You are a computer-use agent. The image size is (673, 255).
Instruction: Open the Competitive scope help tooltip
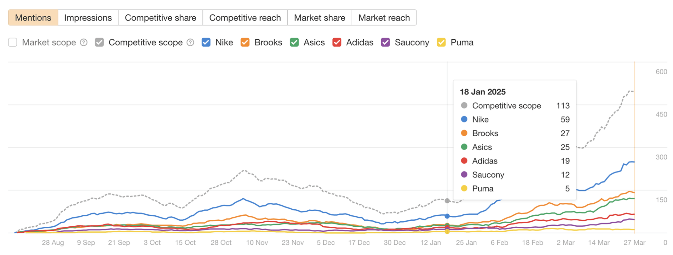coord(191,42)
